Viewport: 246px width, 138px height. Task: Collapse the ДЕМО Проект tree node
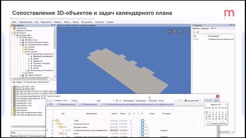tap(18, 38)
